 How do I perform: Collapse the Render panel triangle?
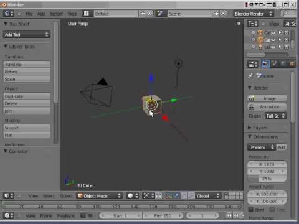[x=250, y=88]
